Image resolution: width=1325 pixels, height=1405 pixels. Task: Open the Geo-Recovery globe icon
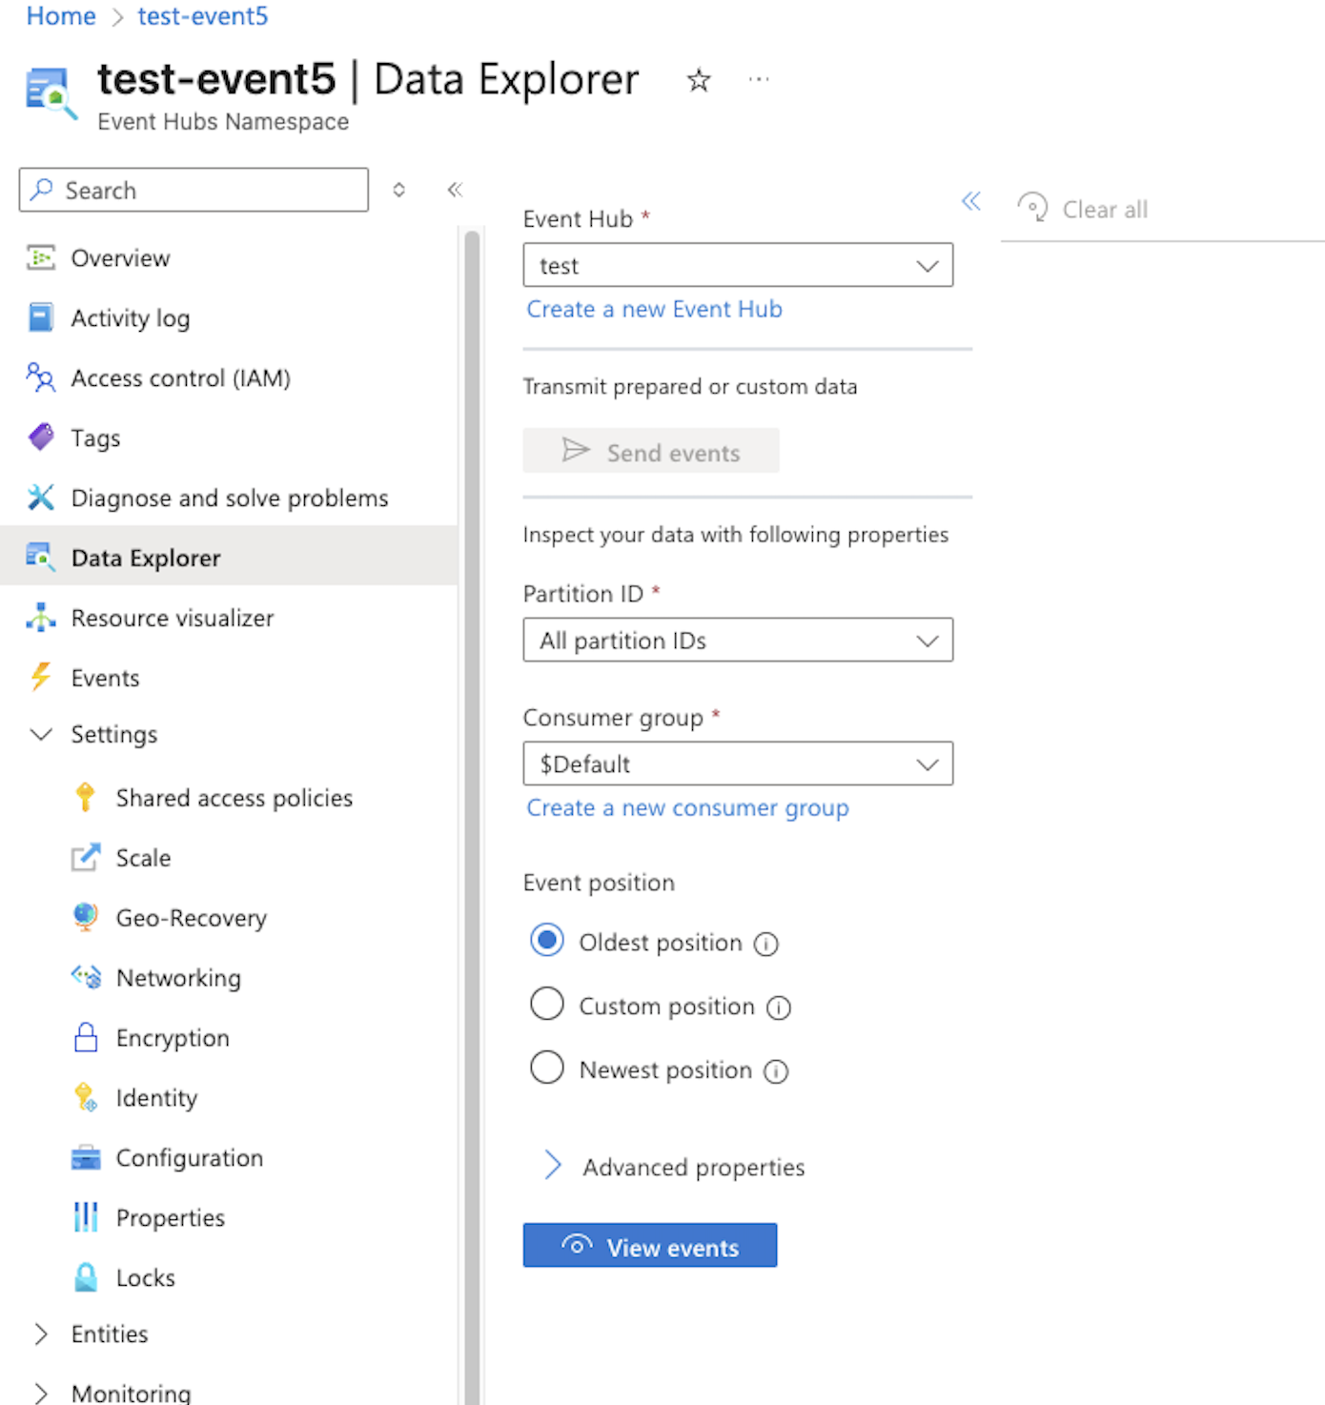86,917
